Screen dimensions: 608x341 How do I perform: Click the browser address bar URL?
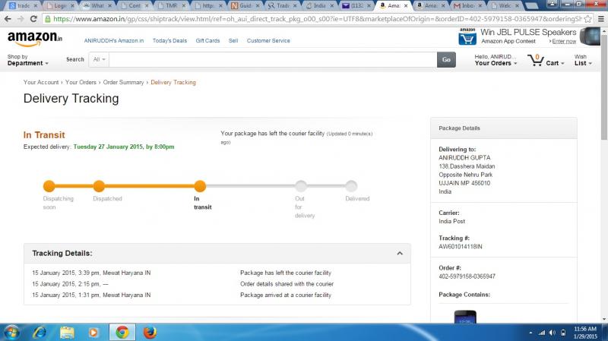click(x=317, y=18)
